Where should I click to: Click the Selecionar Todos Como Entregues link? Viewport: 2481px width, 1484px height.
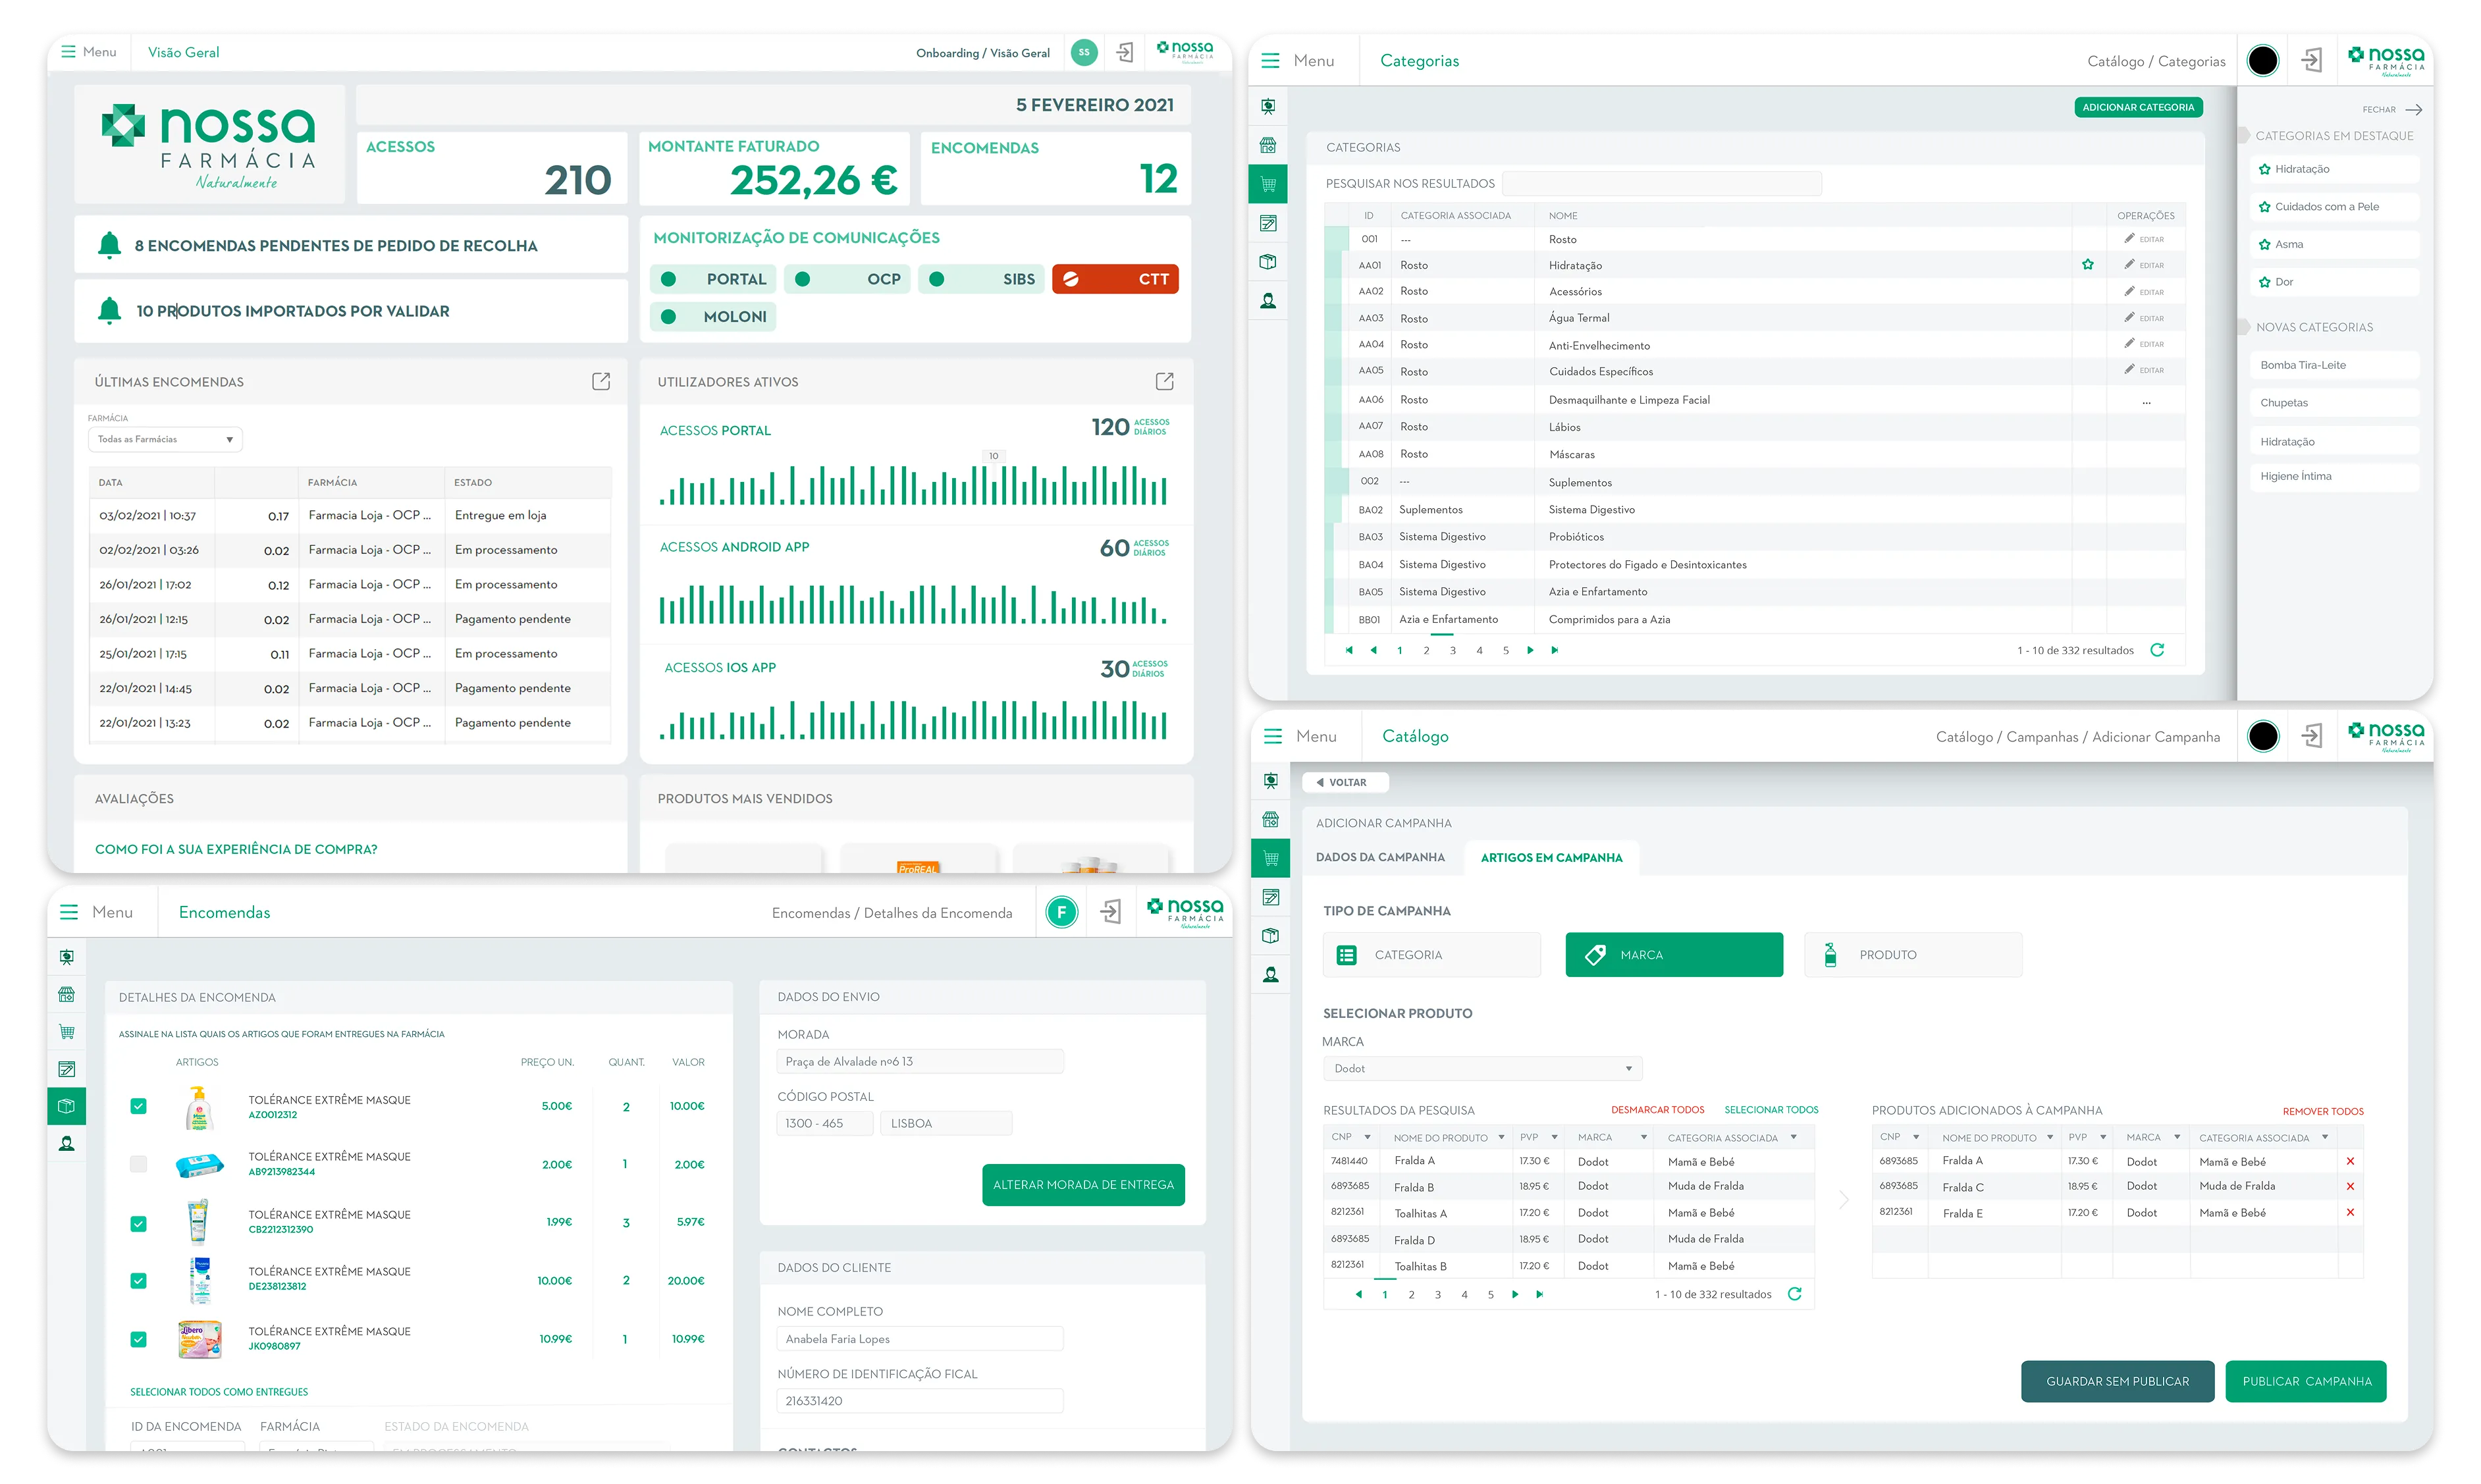[x=219, y=1391]
